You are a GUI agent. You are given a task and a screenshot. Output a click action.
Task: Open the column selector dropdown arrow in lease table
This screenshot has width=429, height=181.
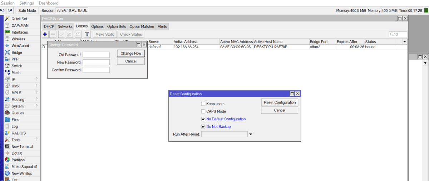405,42
